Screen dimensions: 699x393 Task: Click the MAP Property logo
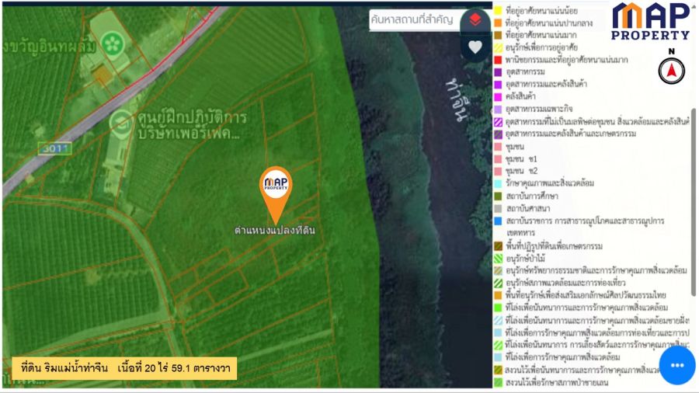point(650,21)
